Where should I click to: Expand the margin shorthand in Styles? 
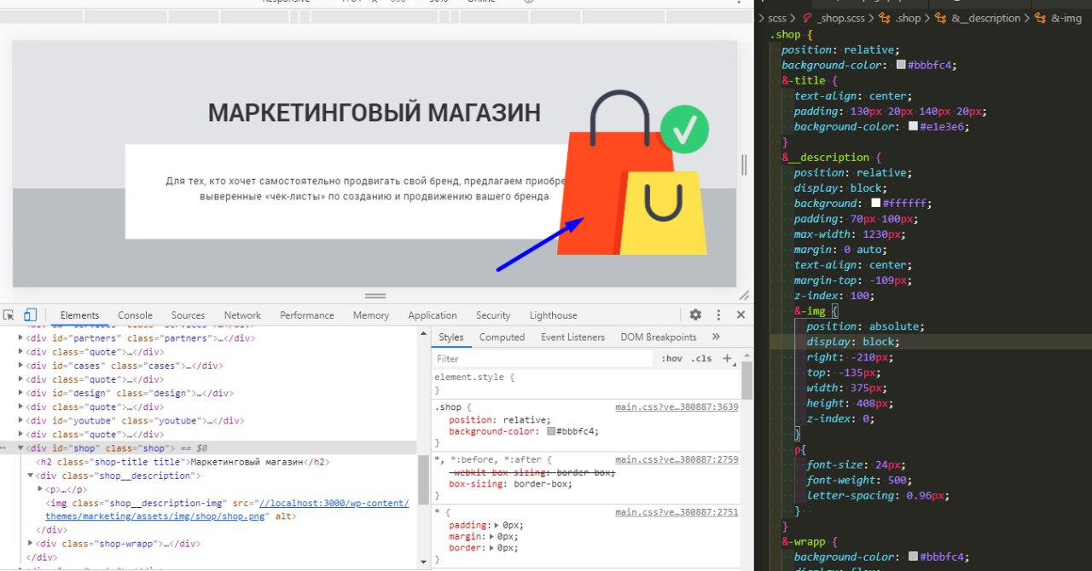pyautogui.click(x=491, y=537)
